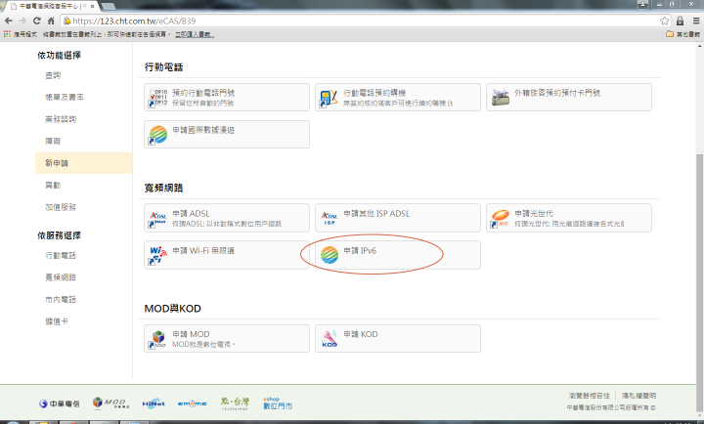The height and width of the screenshot is (424, 704).
Task: Click the 外籍旅客預約預付卡門號 airplane icon
Action: tap(501, 97)
